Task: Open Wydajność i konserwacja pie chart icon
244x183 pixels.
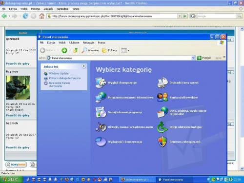Action: point(101,142)
